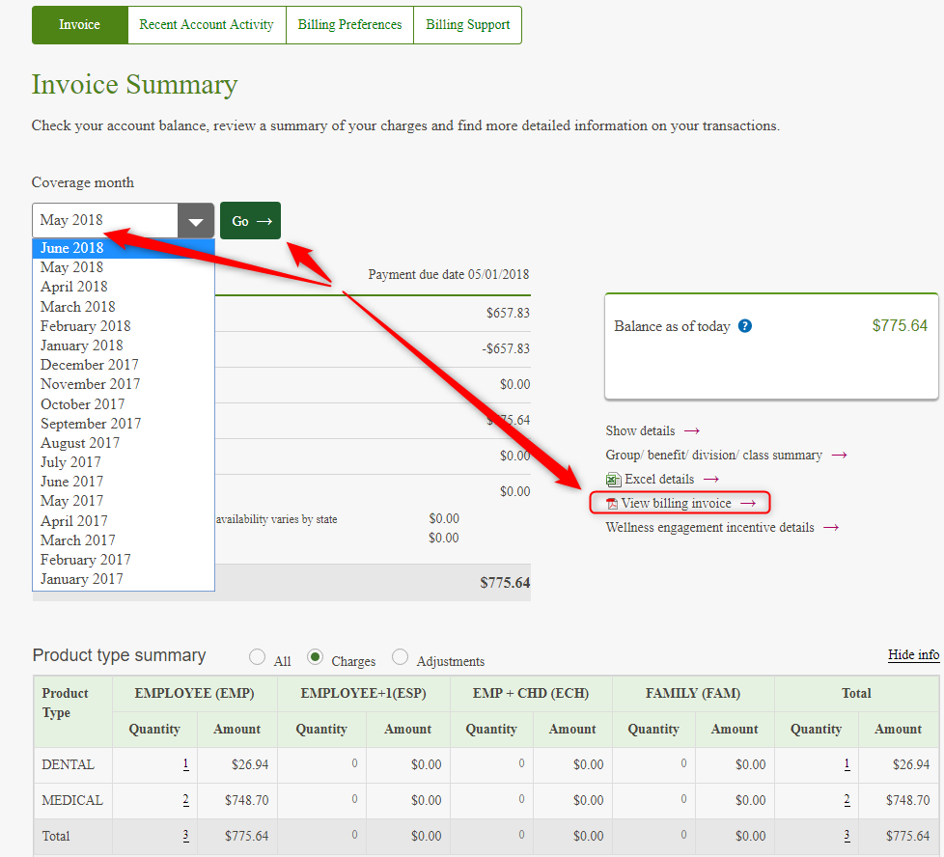Select the Charges radio button
The height and width of the screenshot is (857, 944).
click(x=315, y=658)
